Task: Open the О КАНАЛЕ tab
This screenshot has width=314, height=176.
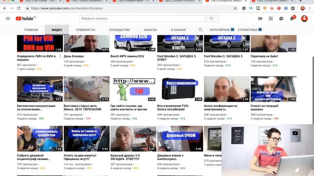Action: (x=178, y=30)
